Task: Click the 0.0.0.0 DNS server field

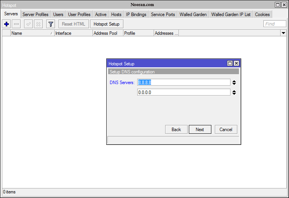Action: (183, 92)
